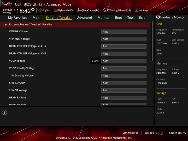Select the Exit tab
The image size is (188, 141).
click(142, 18)
